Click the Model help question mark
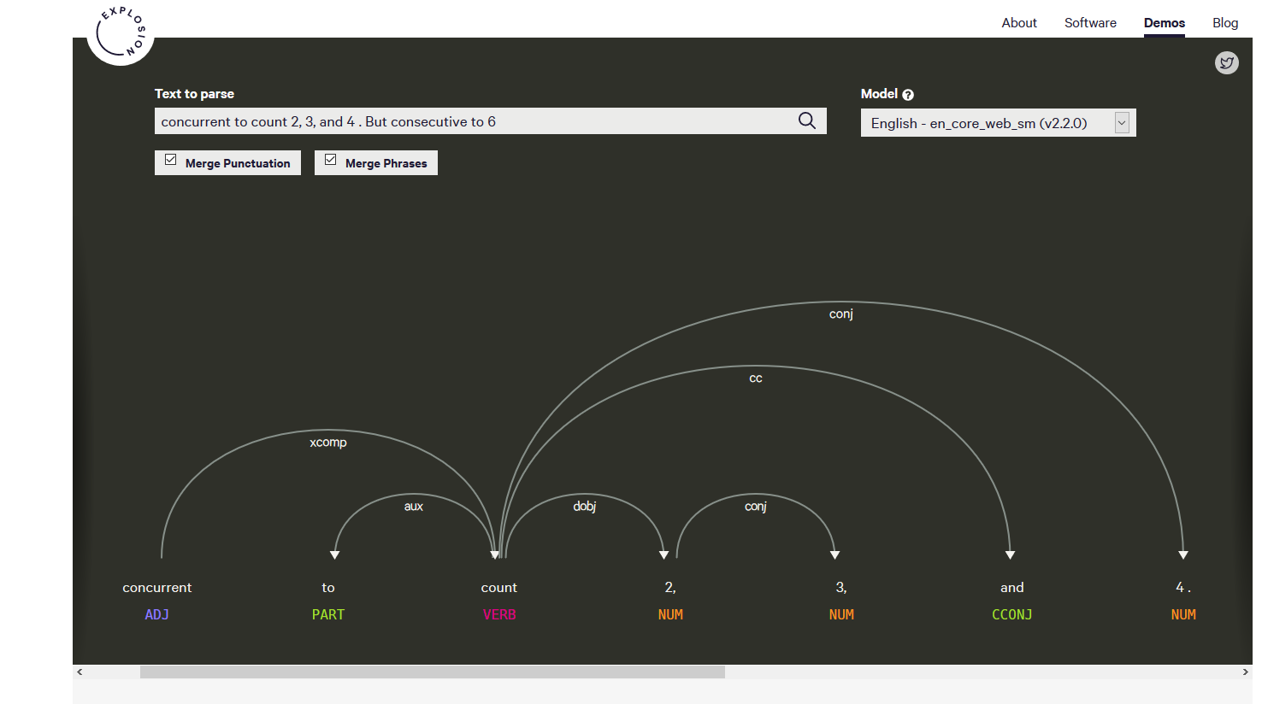The width and height of the screenshot is (1262, 704). pyautogui.click(x=908, y=95)
